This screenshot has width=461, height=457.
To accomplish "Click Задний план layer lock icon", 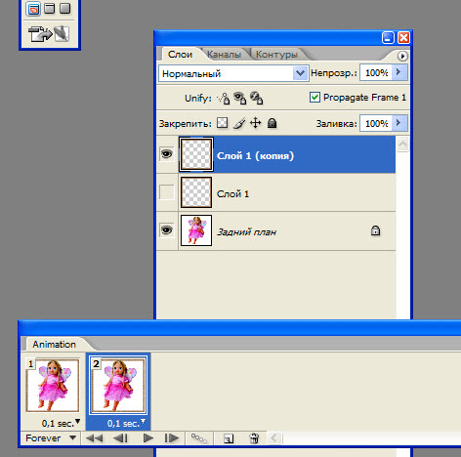I will coord(375,230).
